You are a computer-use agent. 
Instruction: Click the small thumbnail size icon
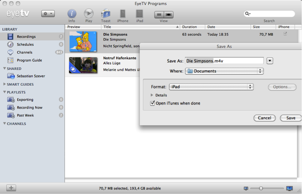coord(246,188)
